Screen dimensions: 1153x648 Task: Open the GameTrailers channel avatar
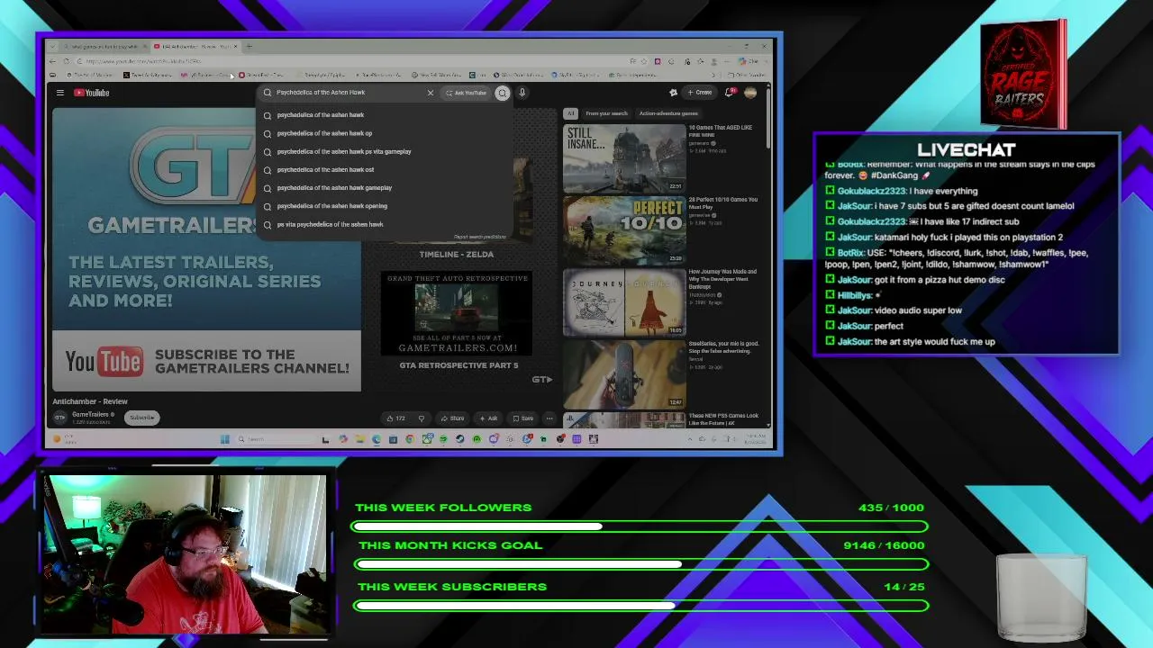60,418
